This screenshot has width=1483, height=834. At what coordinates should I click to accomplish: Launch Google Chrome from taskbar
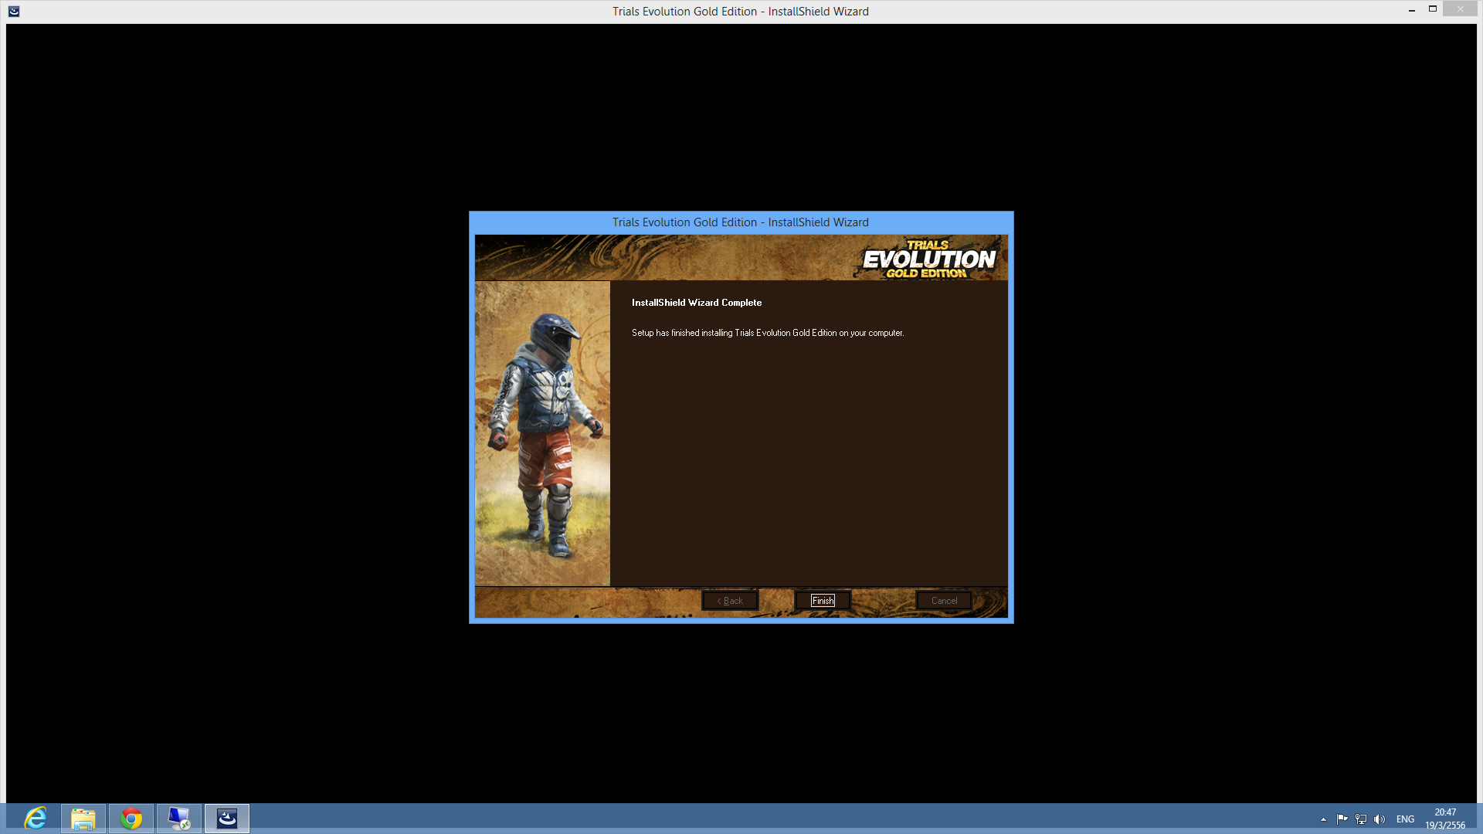(131, 818)
